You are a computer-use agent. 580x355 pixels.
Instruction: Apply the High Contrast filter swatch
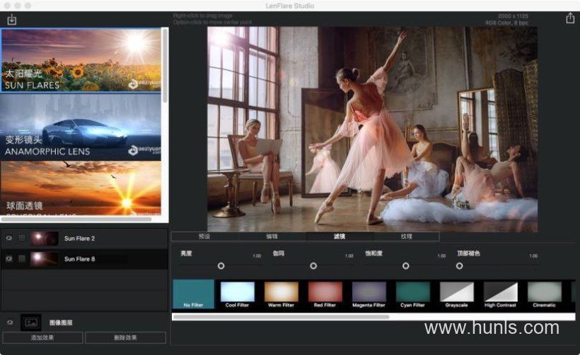[501, 294]
